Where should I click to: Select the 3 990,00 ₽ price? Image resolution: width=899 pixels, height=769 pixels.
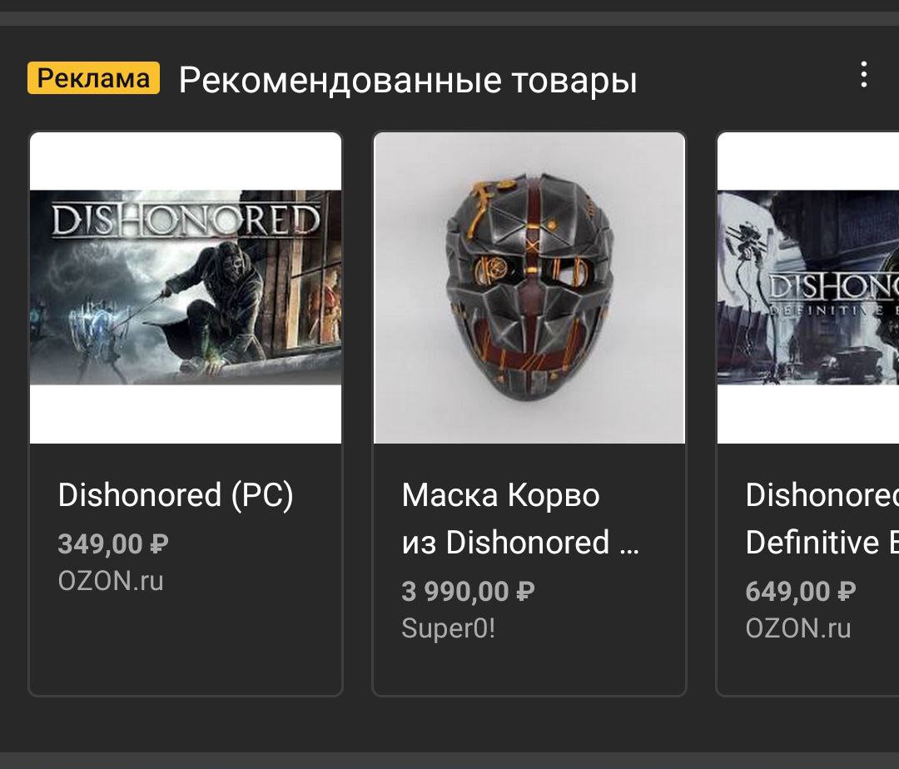tap(468, 592)
